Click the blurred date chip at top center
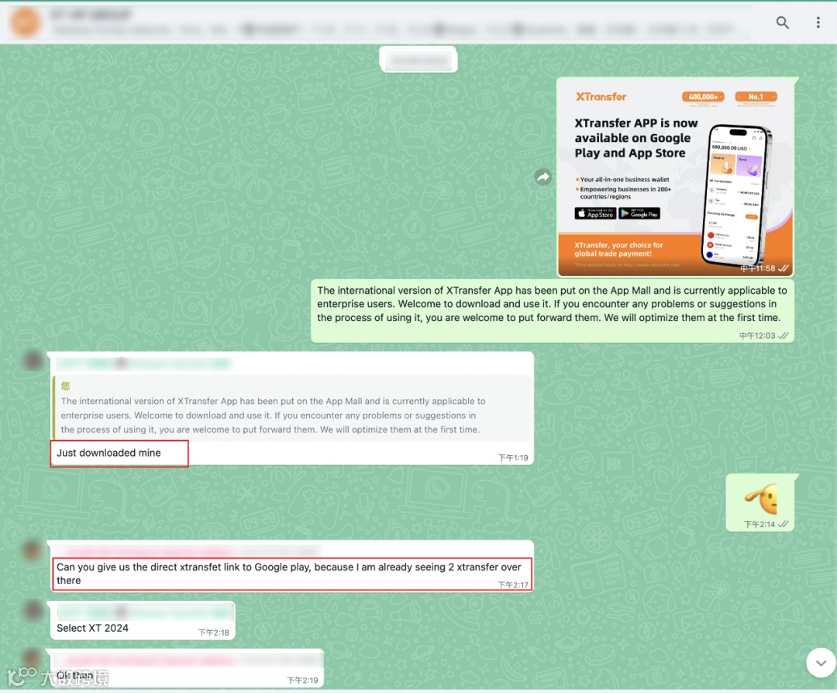 (418, 60)
